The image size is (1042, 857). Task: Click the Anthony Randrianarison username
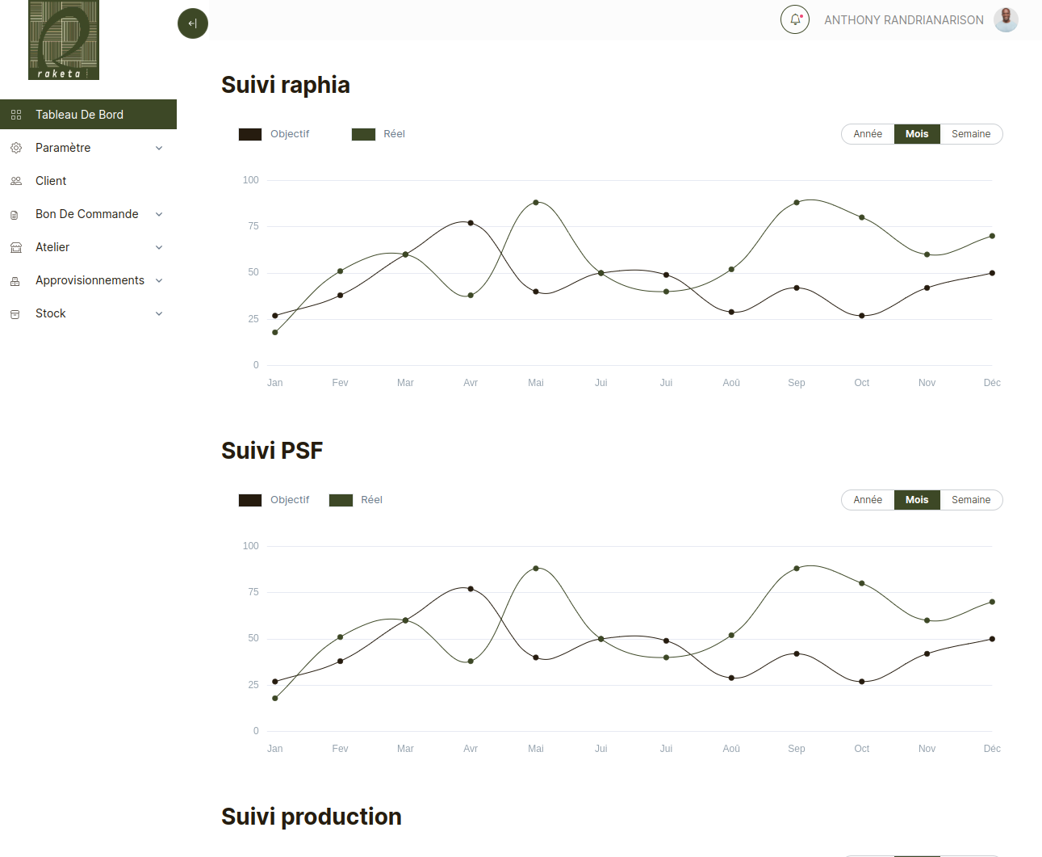(x=904, y=20)
